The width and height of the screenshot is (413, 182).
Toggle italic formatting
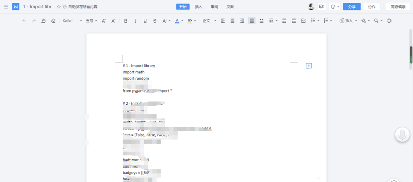[x=135, y=21]
